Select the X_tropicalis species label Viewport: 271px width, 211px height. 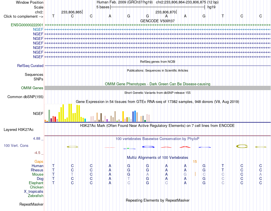click(x=34, y=192)
